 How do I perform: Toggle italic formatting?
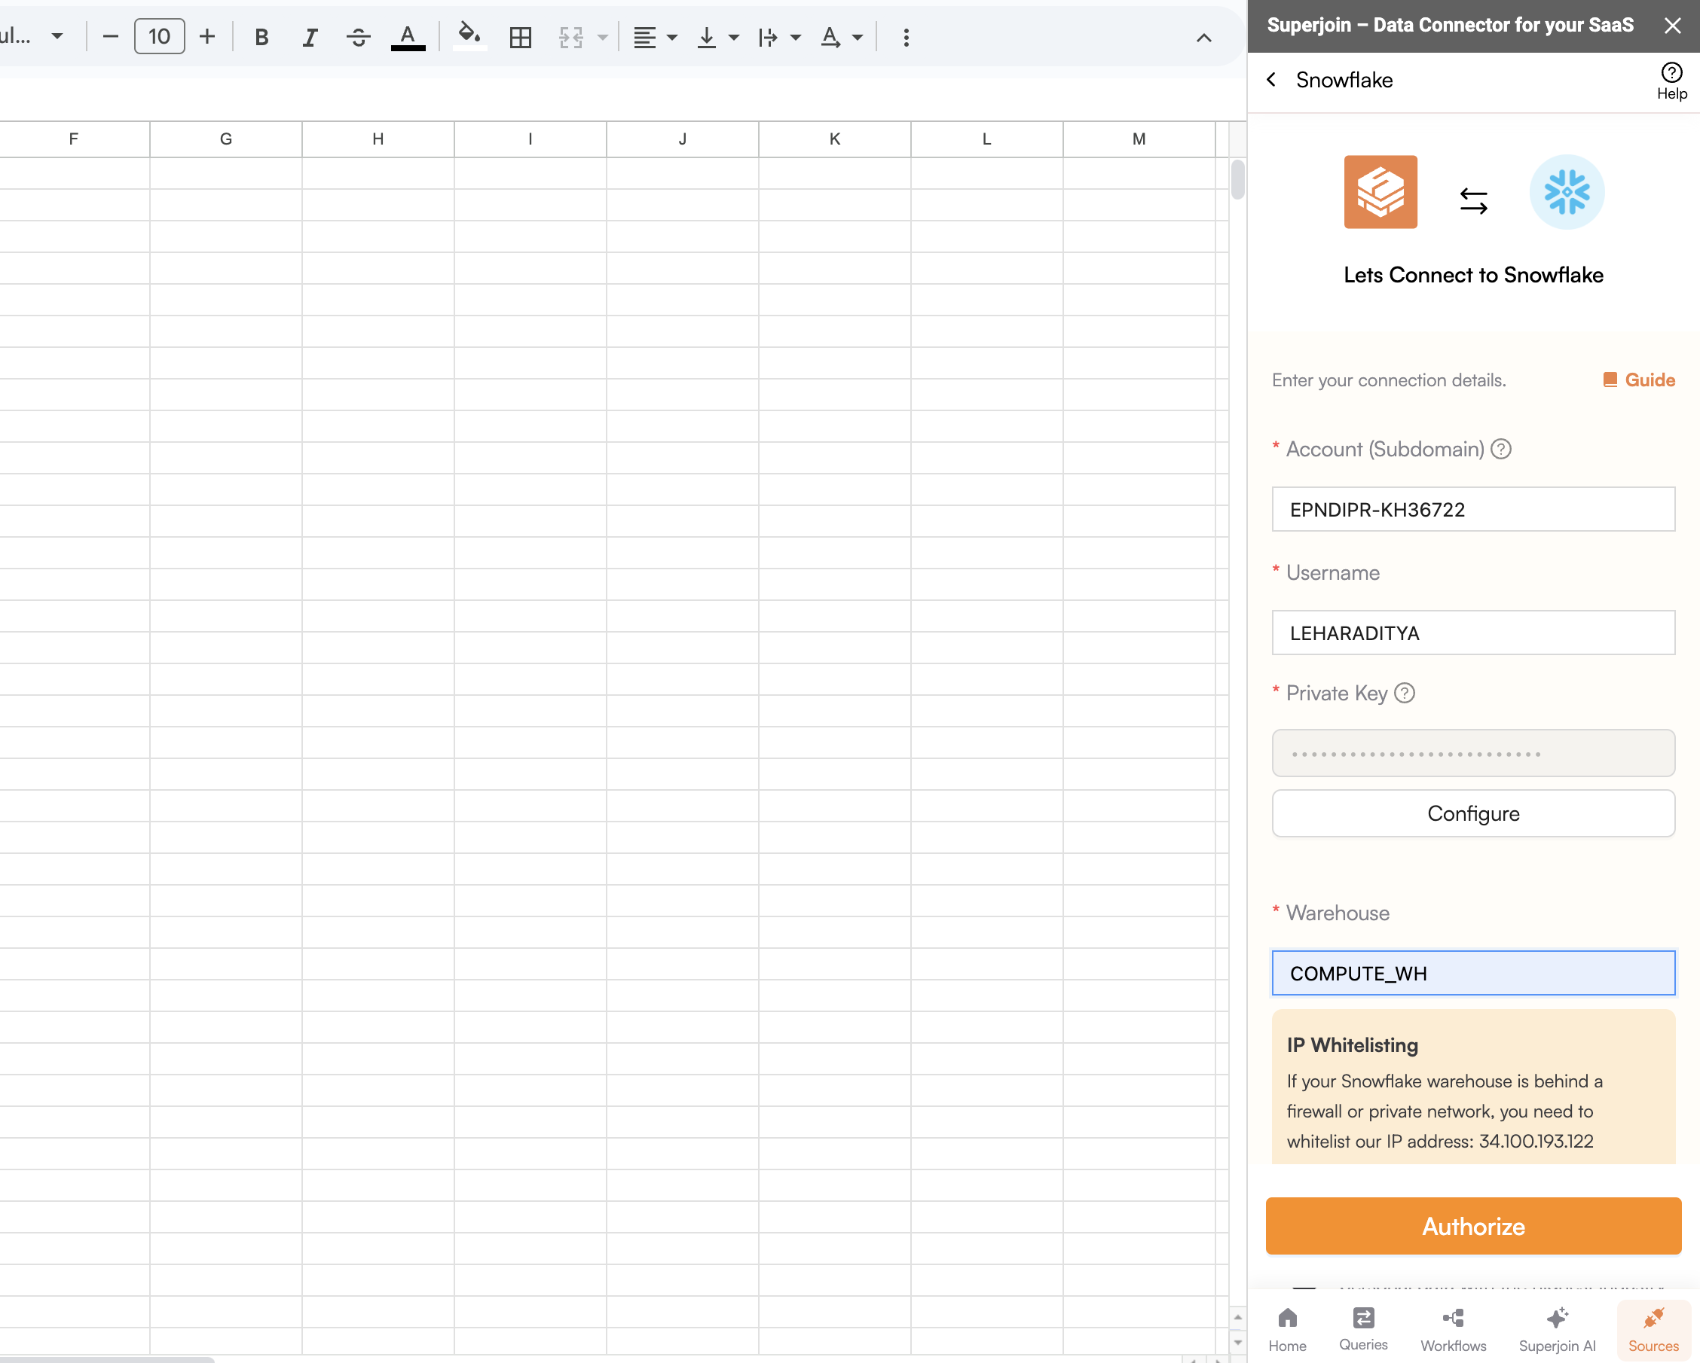(x=310, y=37)
